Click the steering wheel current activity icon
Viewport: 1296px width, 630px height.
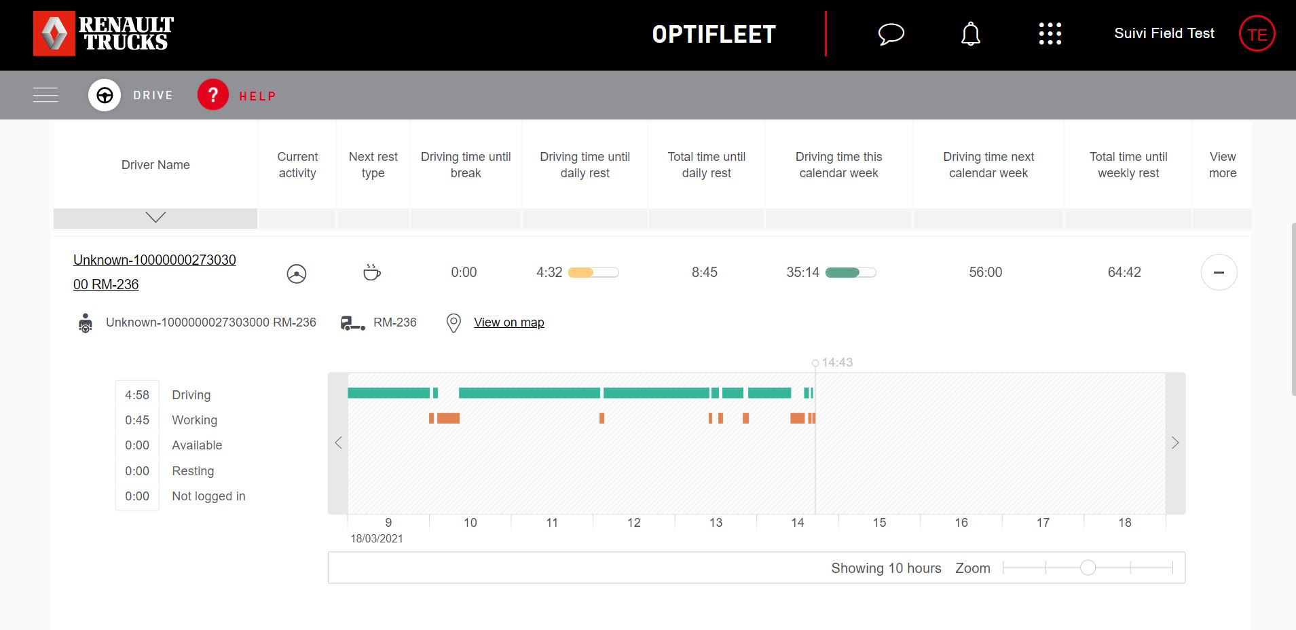(x=297, y=273)
